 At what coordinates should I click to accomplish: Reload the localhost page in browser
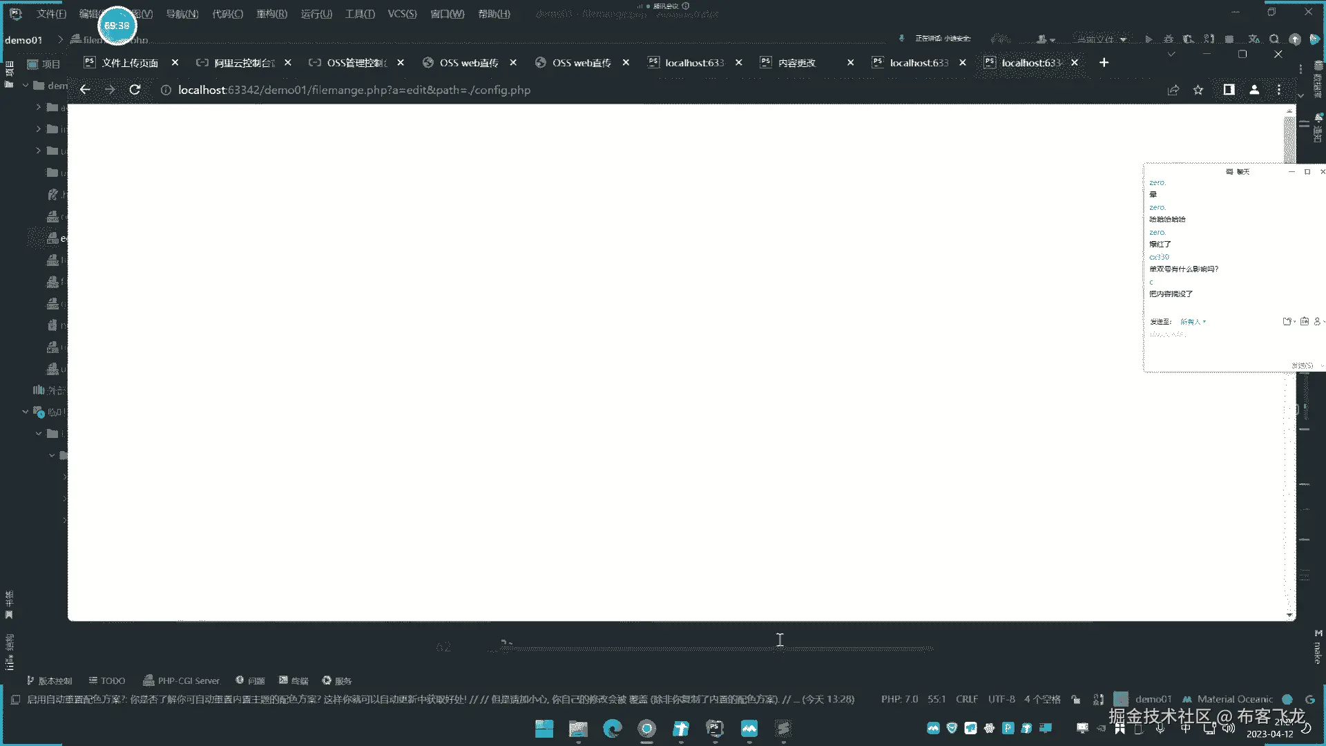(135, 90)
